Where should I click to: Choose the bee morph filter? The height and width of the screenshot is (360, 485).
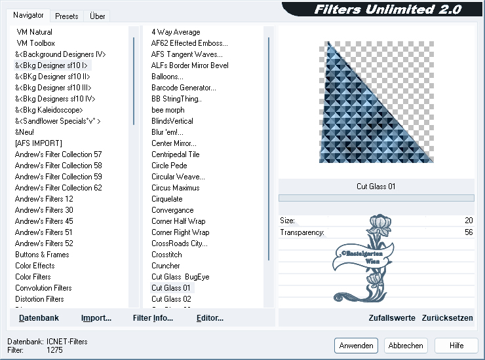coord(168,110)
